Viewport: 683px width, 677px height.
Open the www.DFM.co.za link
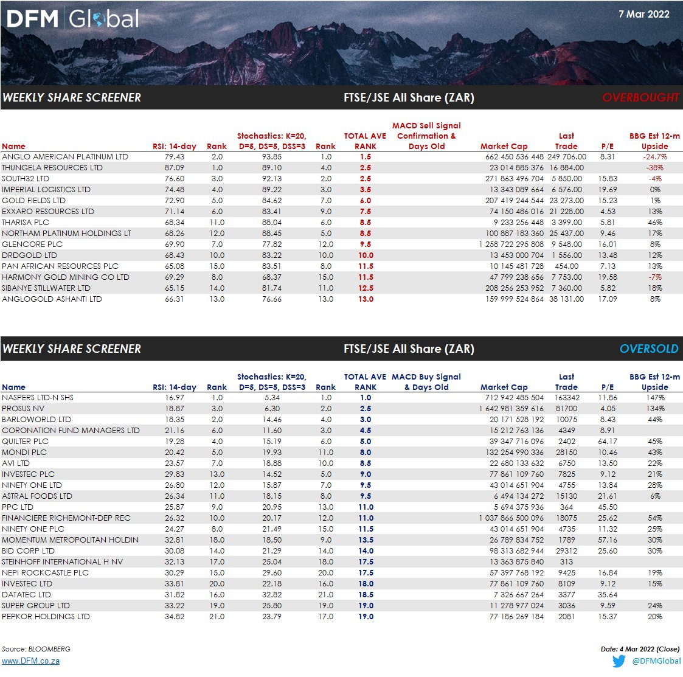(x=30, y=661)
